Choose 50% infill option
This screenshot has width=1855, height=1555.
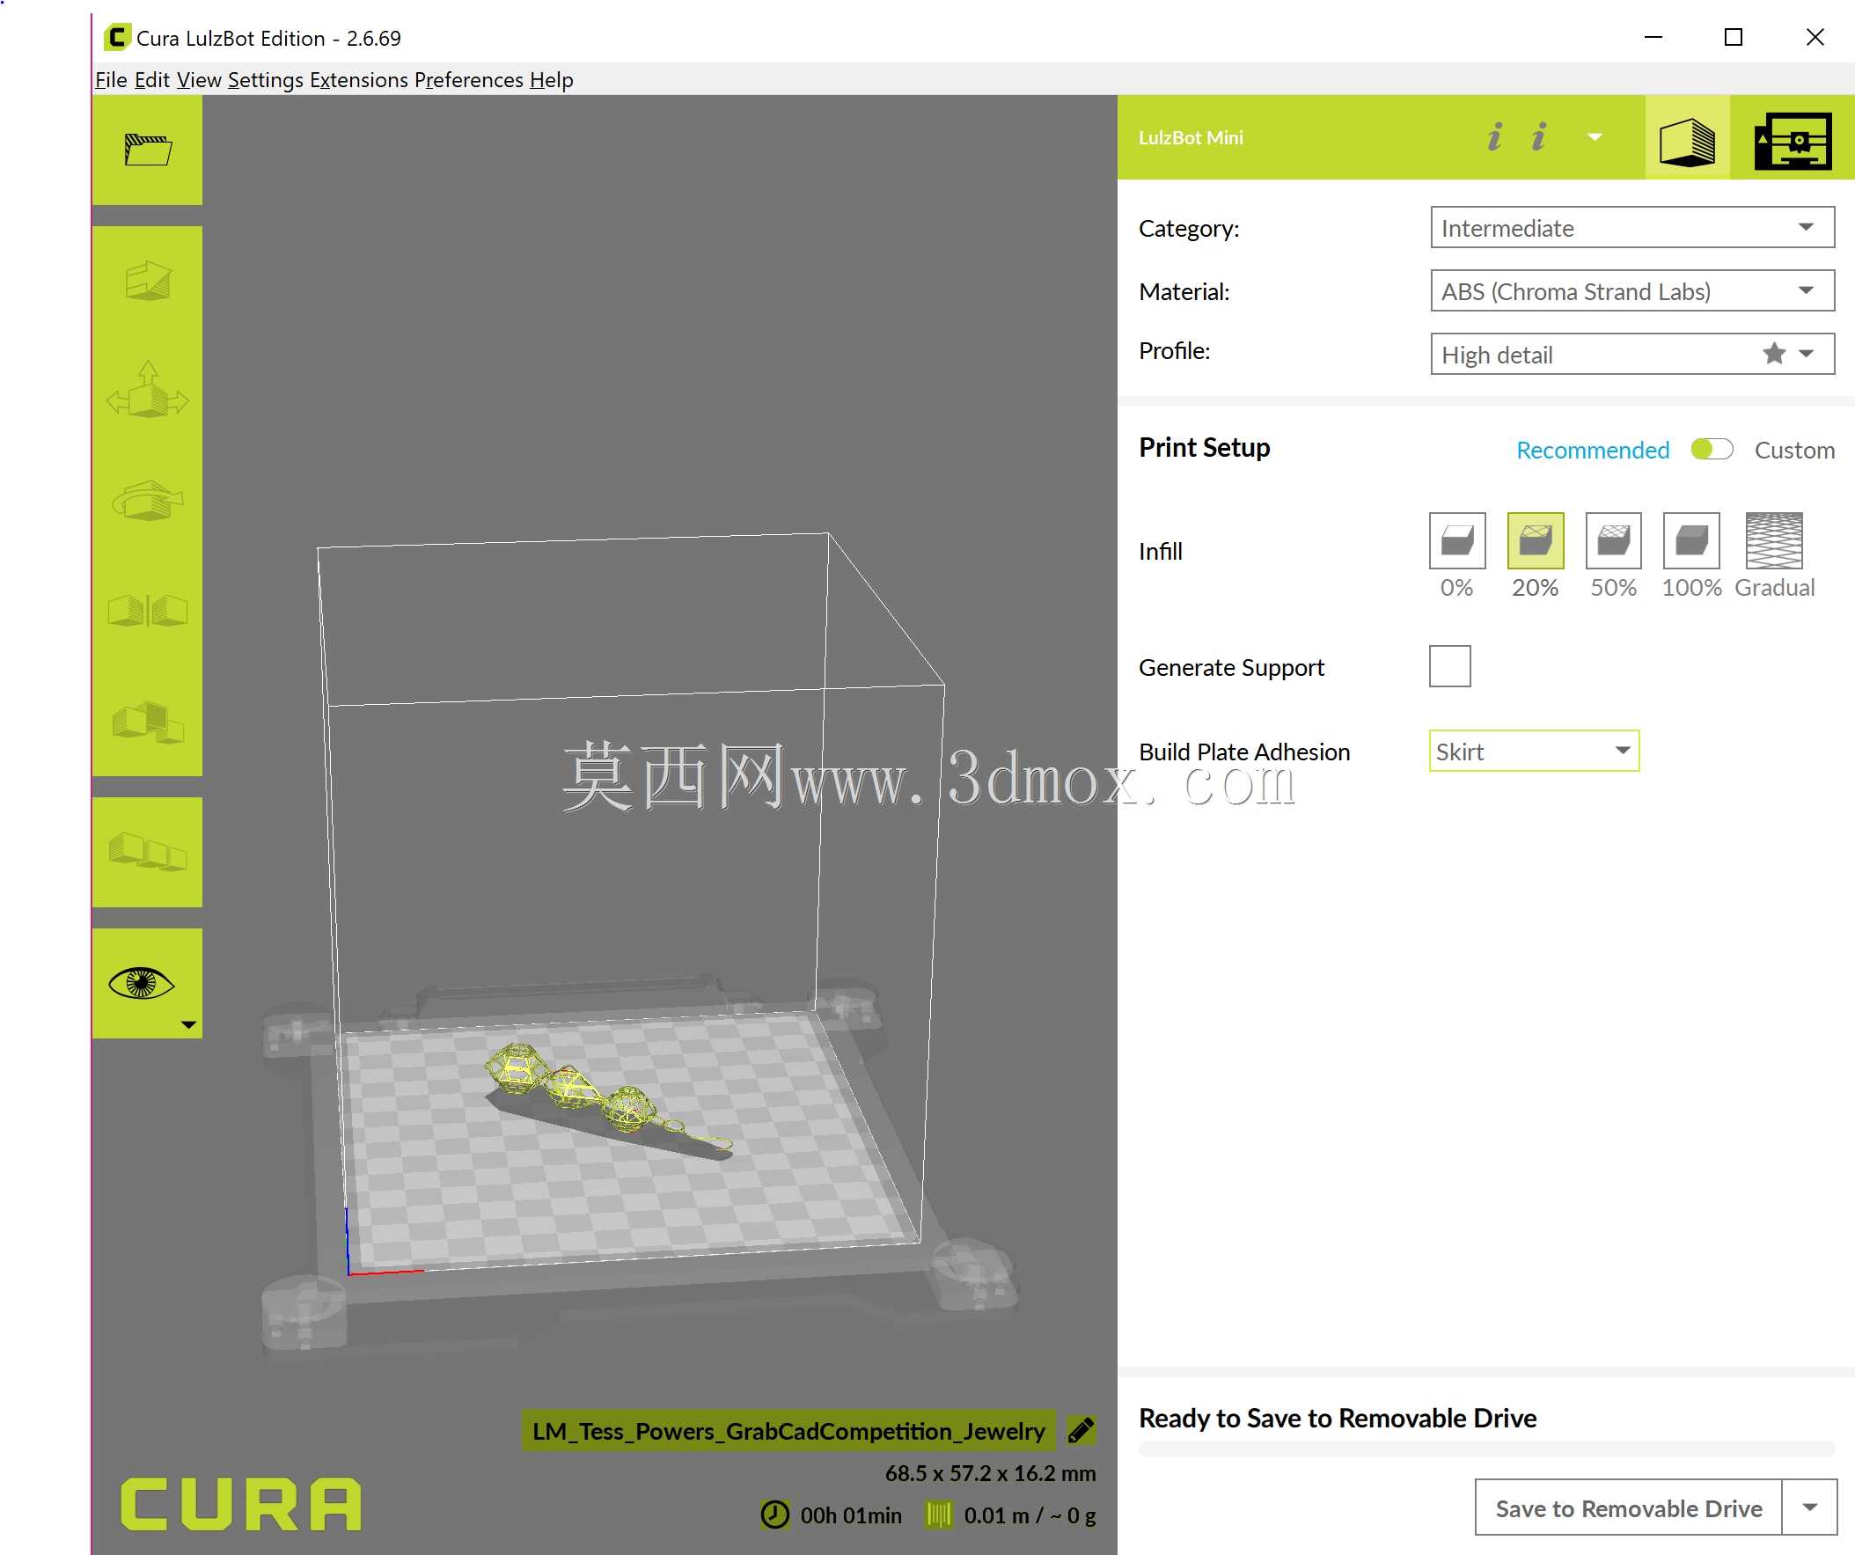[1614, 540]
